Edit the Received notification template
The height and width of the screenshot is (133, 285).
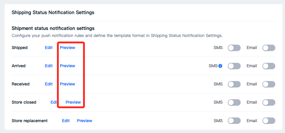[49, 84]
